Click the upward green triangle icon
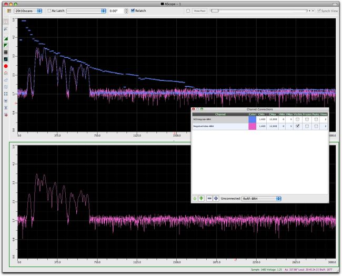This screenshot has width=342, height=276. point(6,38)
